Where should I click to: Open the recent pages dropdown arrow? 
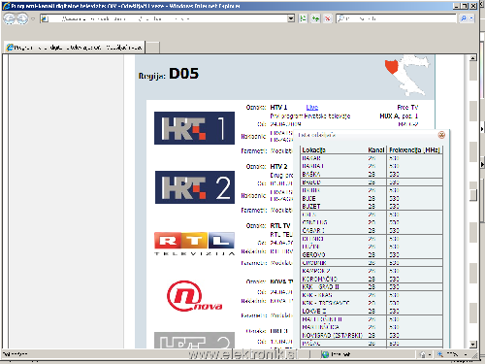click(x=33, y=18)
